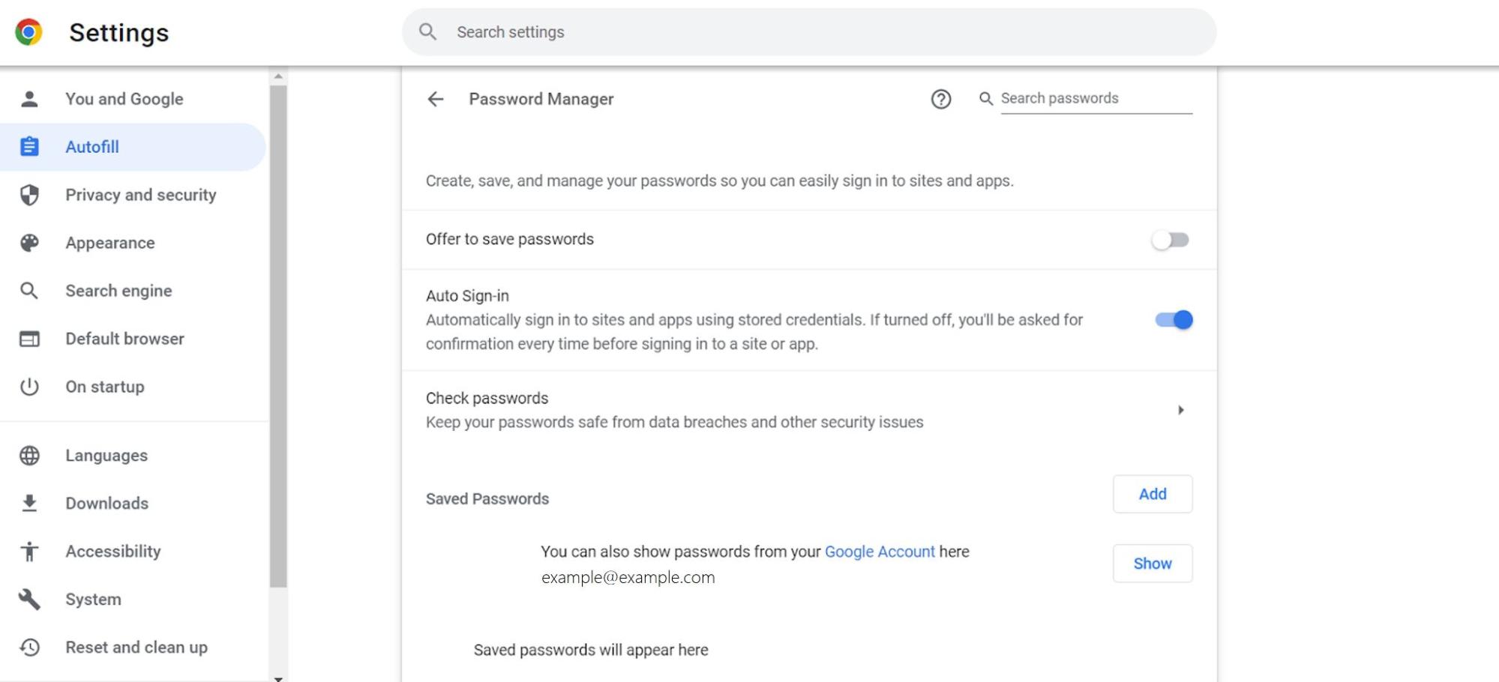Select Default browser in sidebar
The height and width of the screenshot is (682, 1499).
[124, 339]
